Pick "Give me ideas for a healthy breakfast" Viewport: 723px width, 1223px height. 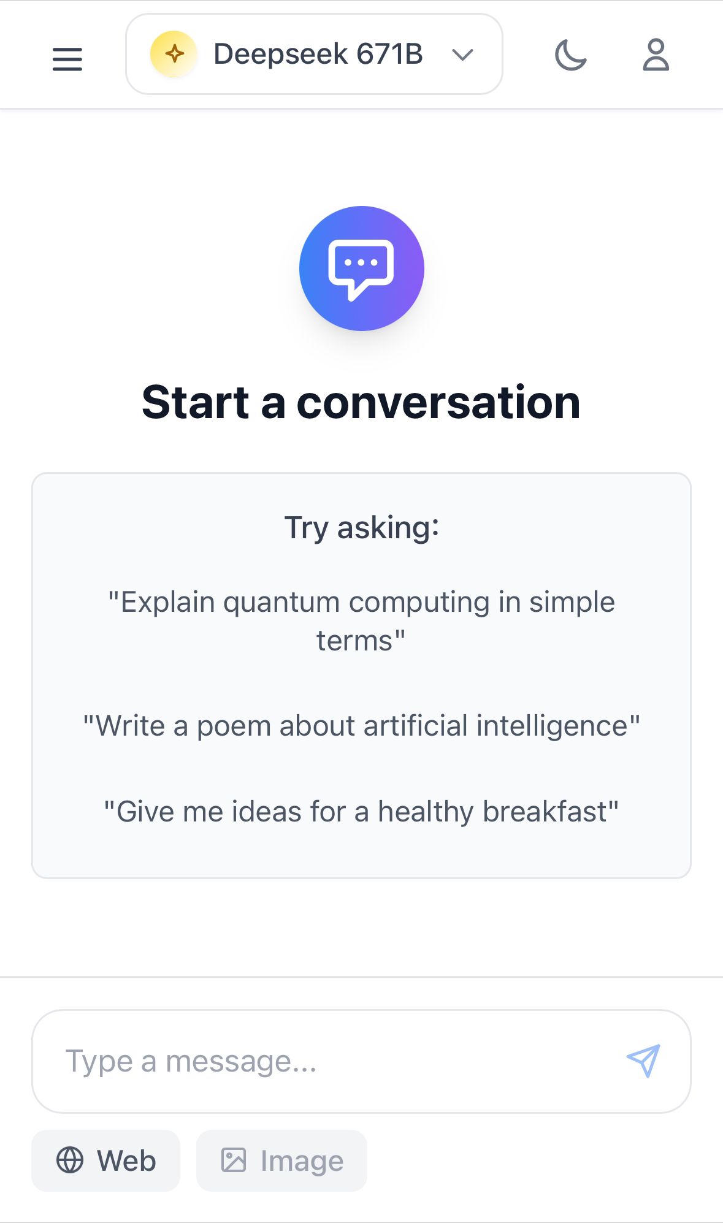[361, 812]
